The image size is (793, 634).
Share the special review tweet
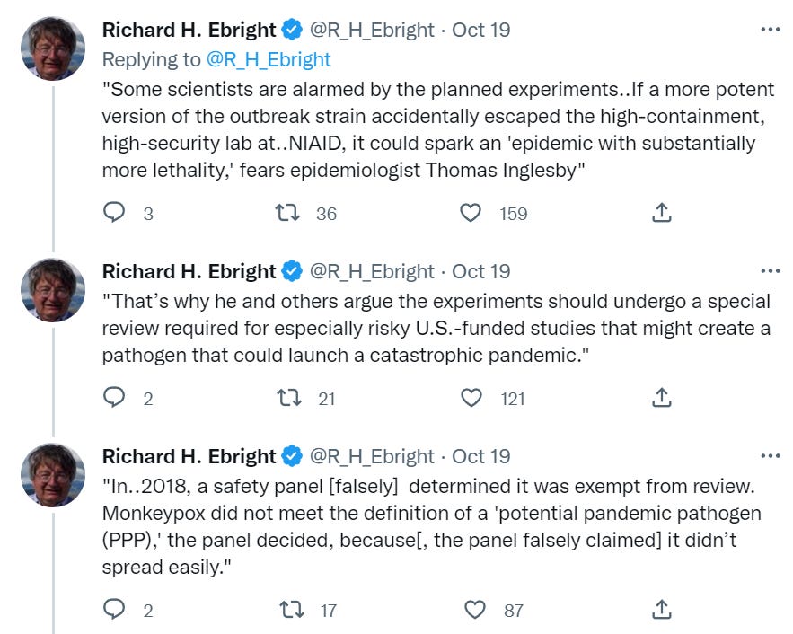[x=661, y=398]
